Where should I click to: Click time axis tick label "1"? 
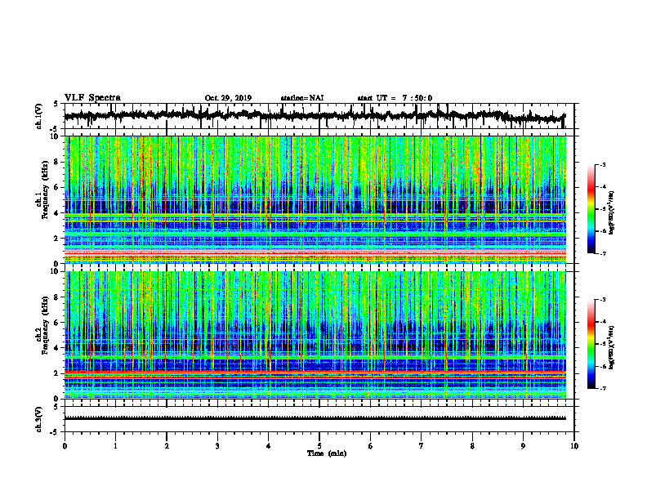click(115, 446)
